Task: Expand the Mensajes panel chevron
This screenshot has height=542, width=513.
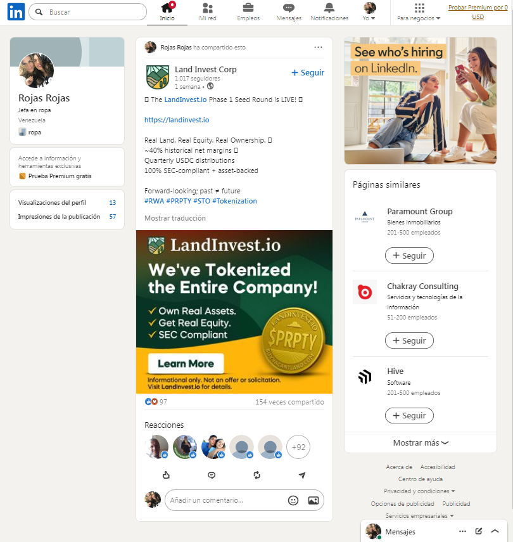Action: (x=495, y=531)
